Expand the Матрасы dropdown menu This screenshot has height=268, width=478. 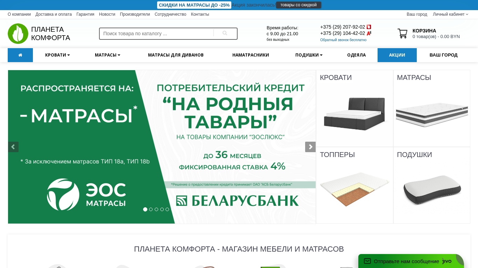[x=107, y=55]
